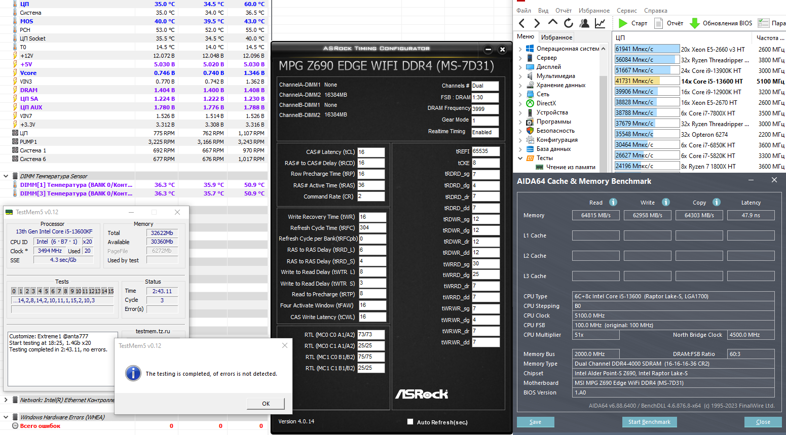This screenshot has width=786, height=435.
Task: Enable the Auto Refresh(sec) checkbox
Action: [x=410, y=422]
